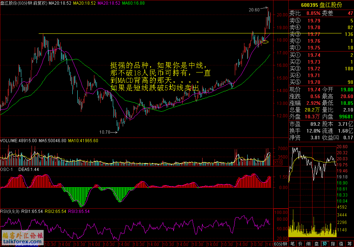Switch to the 指 tab
Screen dimensions: 354x247
point(333,244)
